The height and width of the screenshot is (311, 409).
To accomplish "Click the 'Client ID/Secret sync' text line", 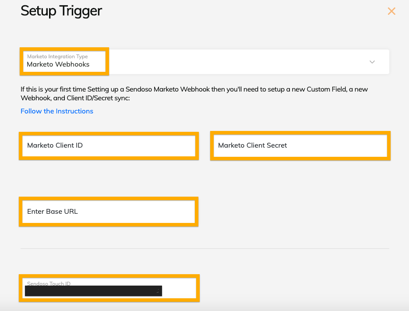I will tap(75, 98).
